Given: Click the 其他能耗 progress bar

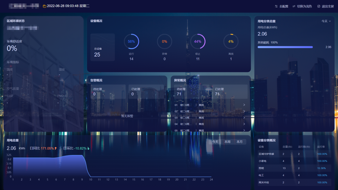Looking at the screenshot, I should (x=285, y=47).
